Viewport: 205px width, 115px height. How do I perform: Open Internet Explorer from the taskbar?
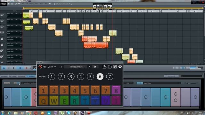click(x=9, y=113)
